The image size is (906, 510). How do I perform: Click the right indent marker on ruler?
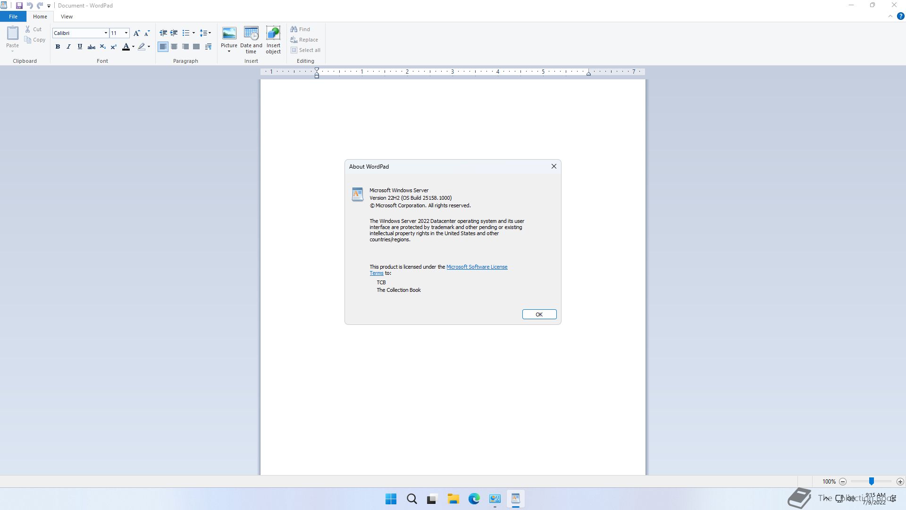[588, 73]
